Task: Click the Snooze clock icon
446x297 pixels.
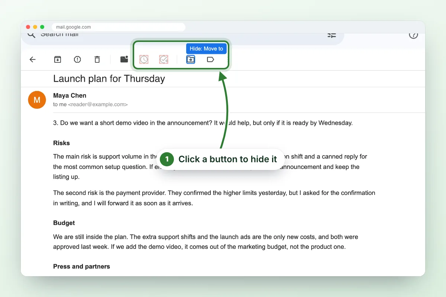Action: (x=144, y=59)
